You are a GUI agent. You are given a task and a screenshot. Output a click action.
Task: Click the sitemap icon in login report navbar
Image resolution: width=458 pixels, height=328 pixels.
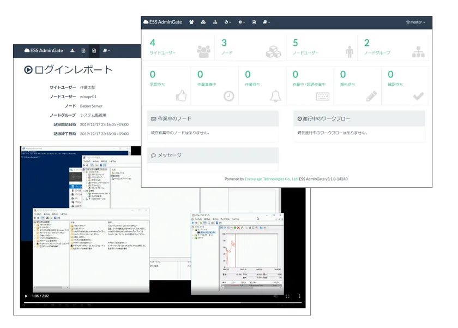73,51
